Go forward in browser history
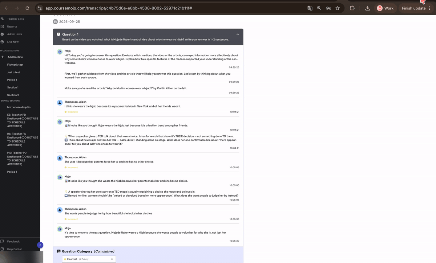This screenshot has height=263, width=436. coord(17,8)
